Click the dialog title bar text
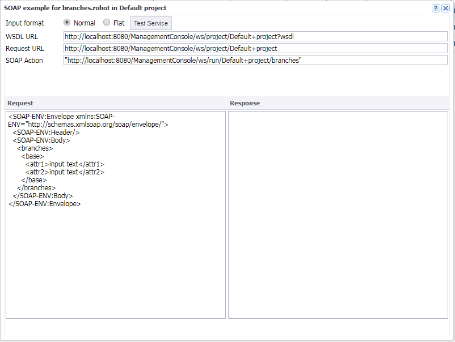 [85, 8]
